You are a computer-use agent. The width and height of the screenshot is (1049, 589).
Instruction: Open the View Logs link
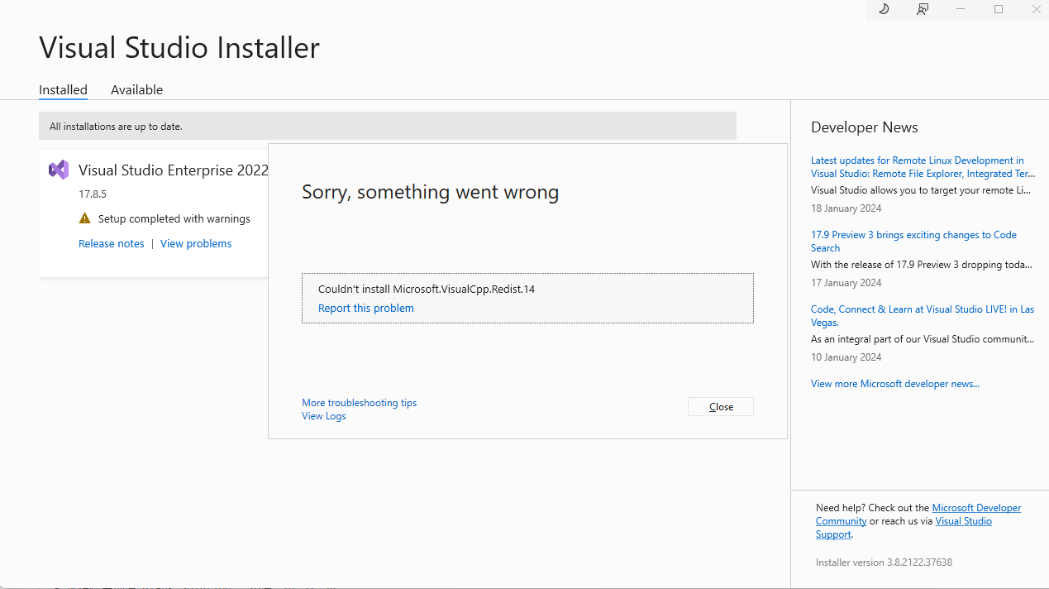(323, 416)
